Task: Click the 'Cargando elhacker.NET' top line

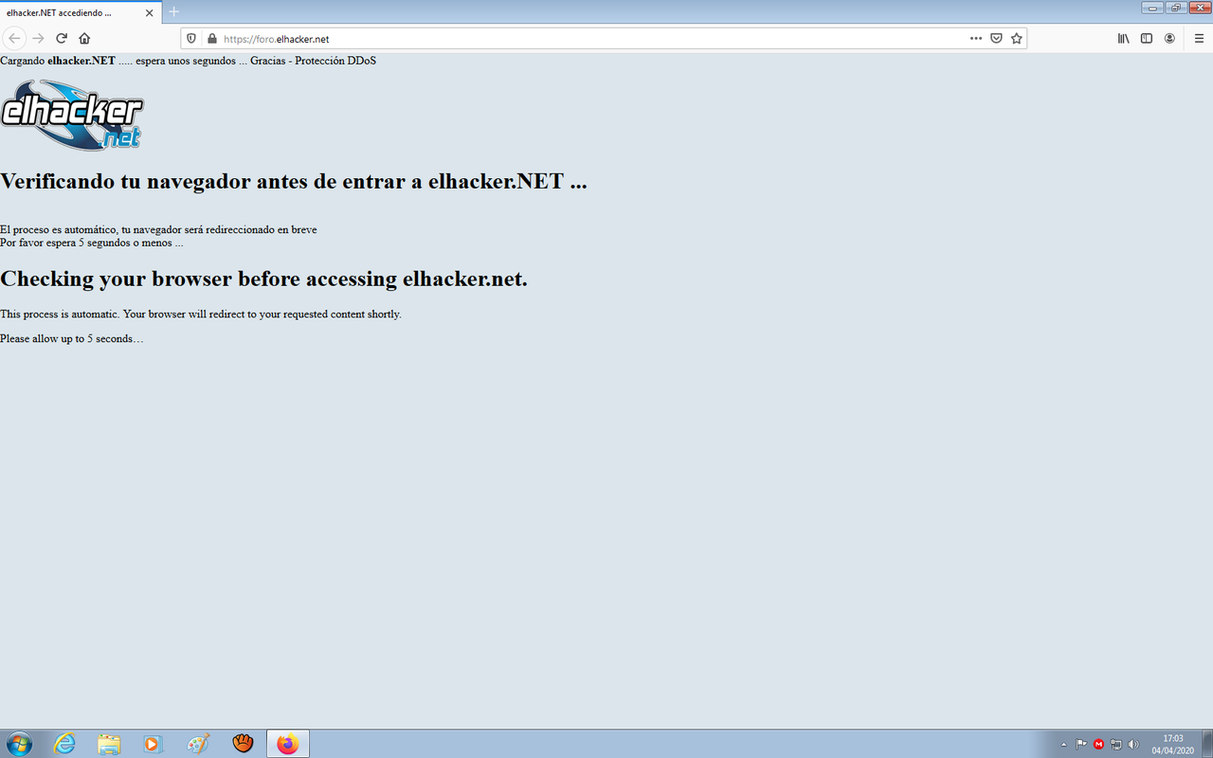Action: click(x=188, y=61)
